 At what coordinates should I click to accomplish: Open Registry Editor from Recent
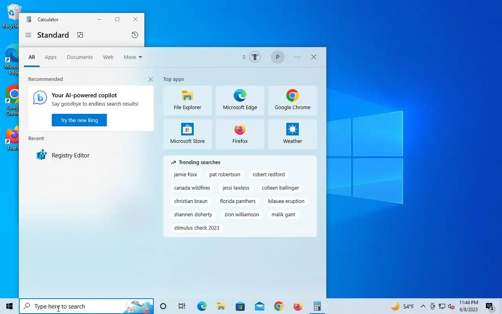pyautogui.click(x=91, y=155)
